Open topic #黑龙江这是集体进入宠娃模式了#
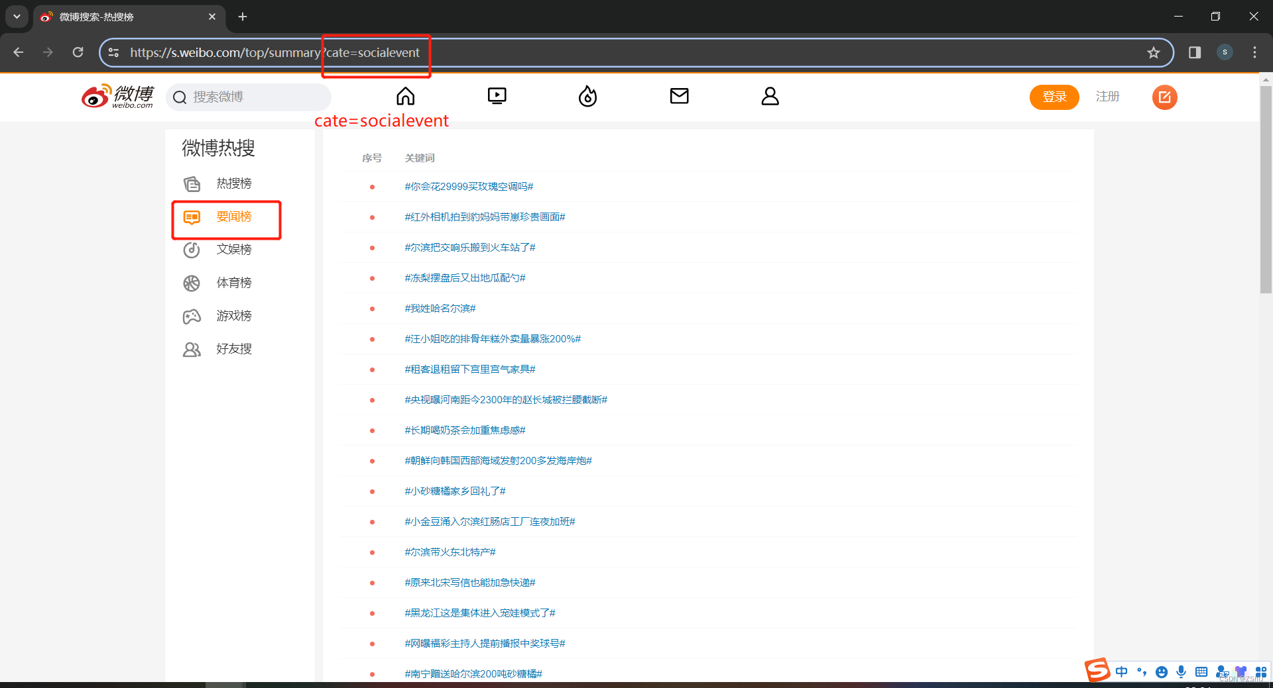The image size is (1273, 688). point(480,613)
